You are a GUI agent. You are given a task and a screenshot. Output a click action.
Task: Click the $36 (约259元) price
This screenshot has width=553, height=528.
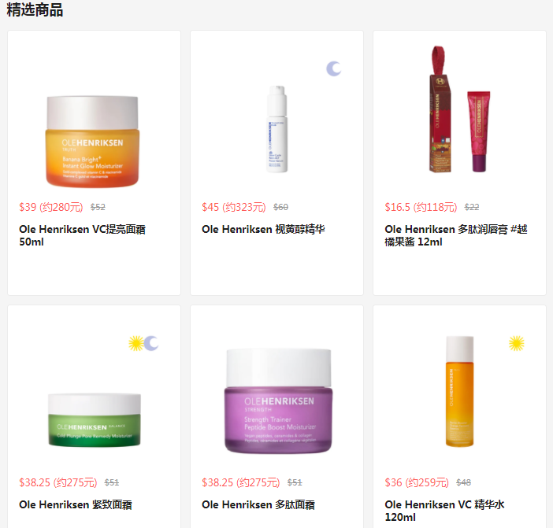point(417,482)
